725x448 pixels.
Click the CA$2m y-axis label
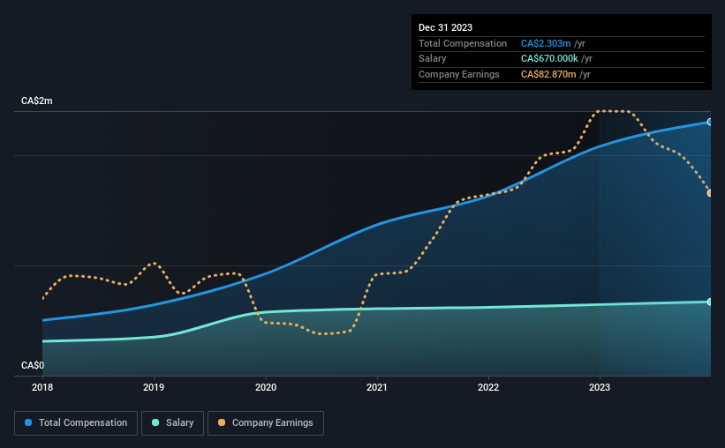37,101
